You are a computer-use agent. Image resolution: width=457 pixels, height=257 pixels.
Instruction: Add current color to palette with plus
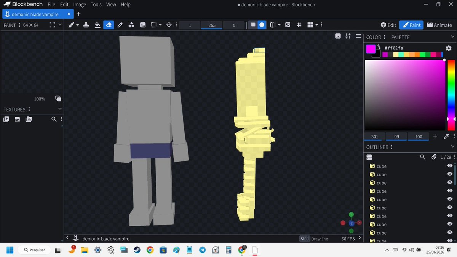[x=435, y=136]
